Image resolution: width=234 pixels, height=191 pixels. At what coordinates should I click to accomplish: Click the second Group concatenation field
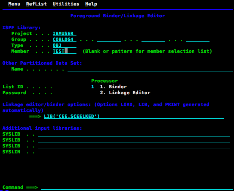(x=109, y=39)
